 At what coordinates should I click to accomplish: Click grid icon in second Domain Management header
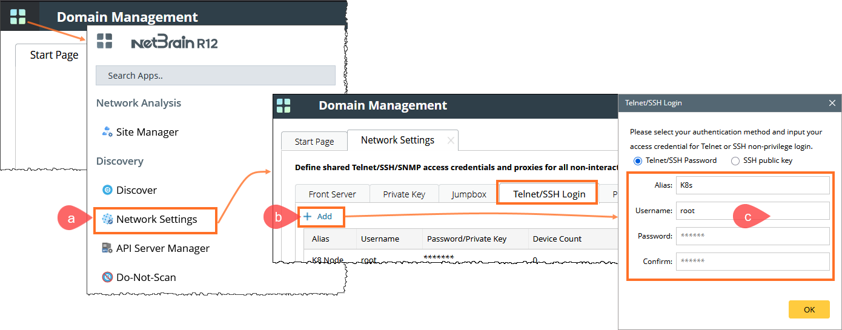(283, 105)
